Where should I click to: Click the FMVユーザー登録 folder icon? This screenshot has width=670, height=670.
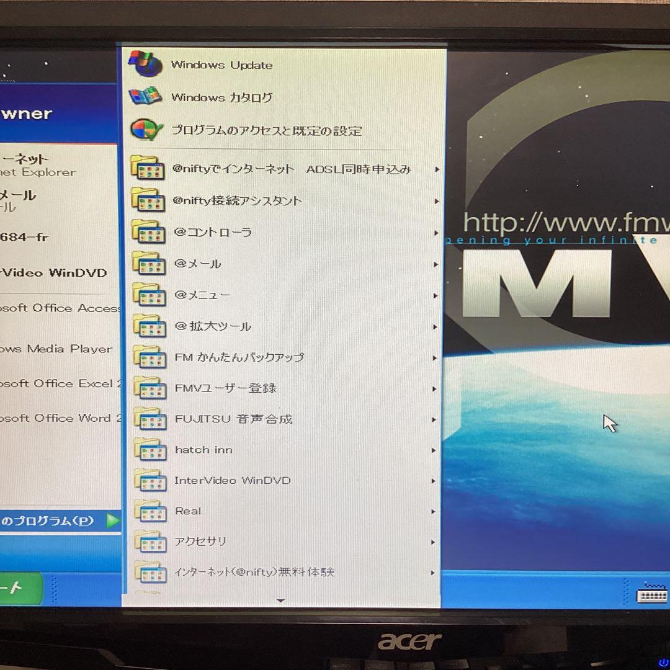pos(149,388)
